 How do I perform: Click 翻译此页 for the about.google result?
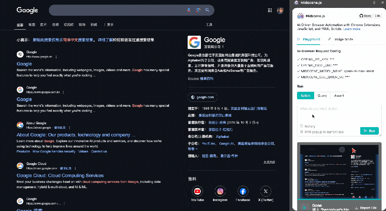60,127
